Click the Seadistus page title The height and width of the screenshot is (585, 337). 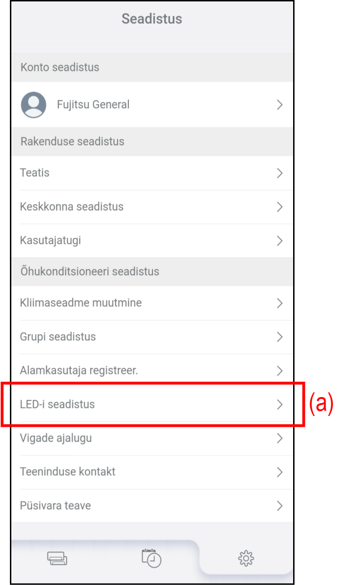tap(152, 19)
